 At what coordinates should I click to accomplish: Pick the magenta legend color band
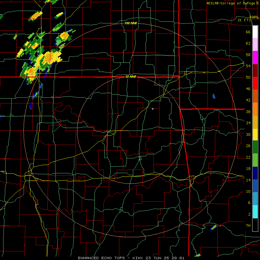(x=255, y=57)
